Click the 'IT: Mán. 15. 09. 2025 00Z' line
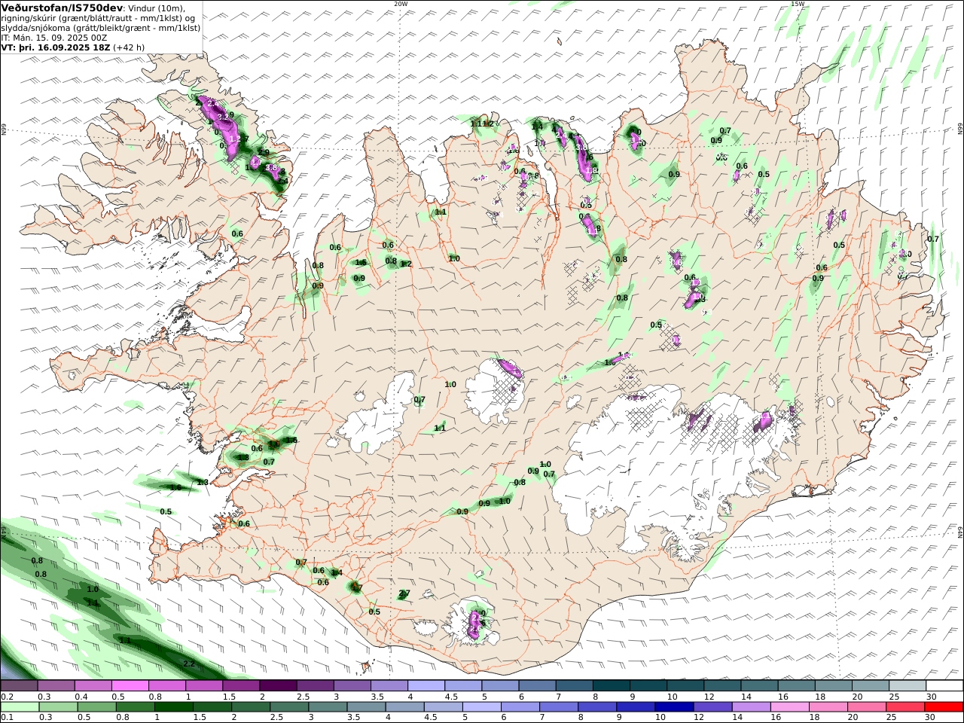The image size is (964, 723). coord(54,37)
